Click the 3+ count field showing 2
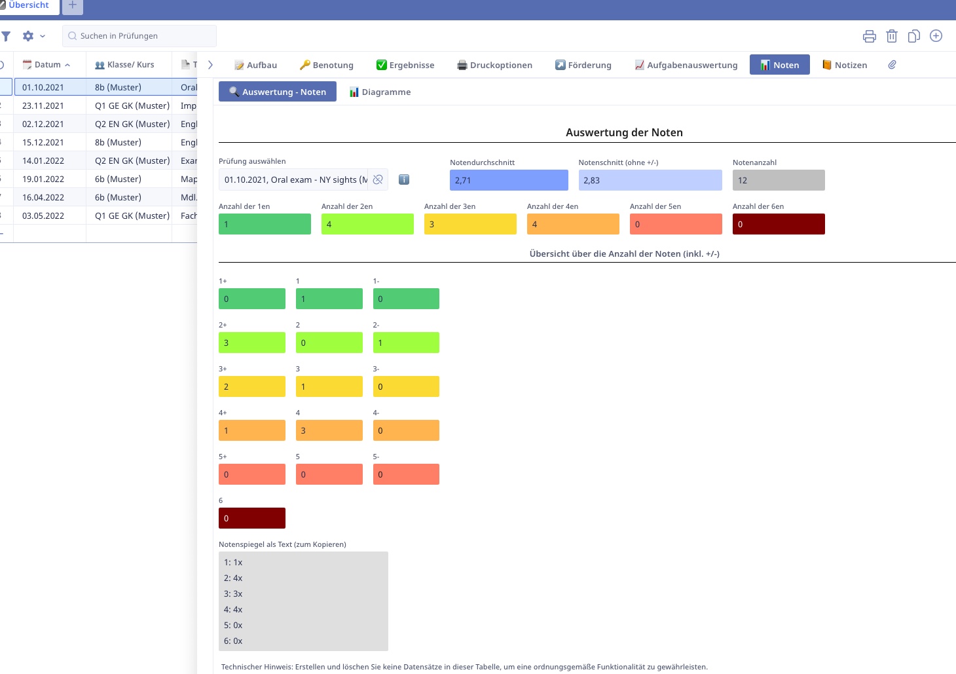This screenshot has height=674, width=956. 252,386
